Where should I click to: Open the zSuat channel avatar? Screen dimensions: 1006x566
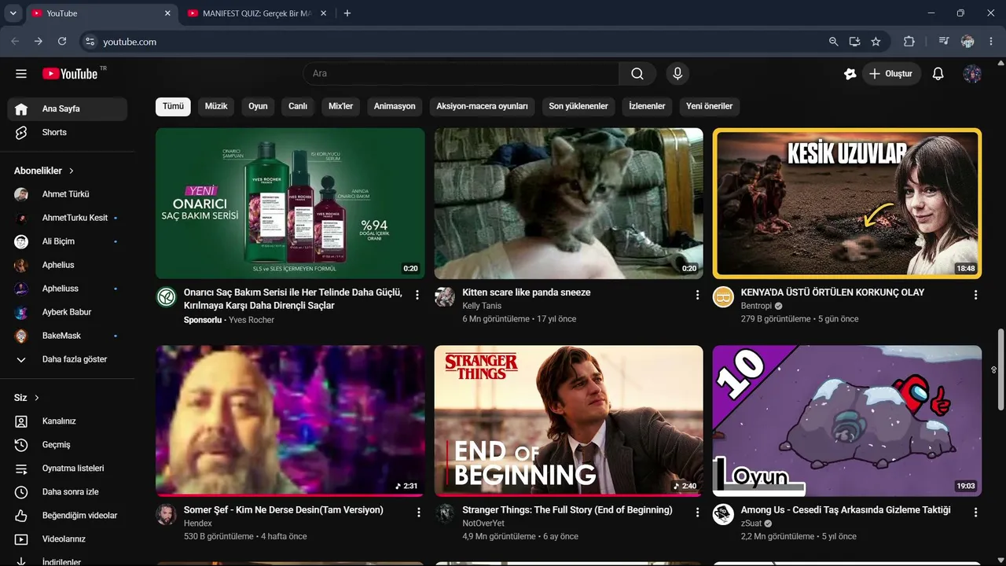coord(723,515)
